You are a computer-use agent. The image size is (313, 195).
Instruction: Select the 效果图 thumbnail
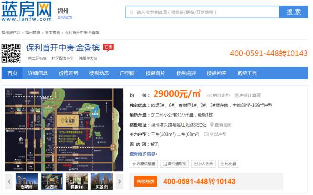coord(26,181)
